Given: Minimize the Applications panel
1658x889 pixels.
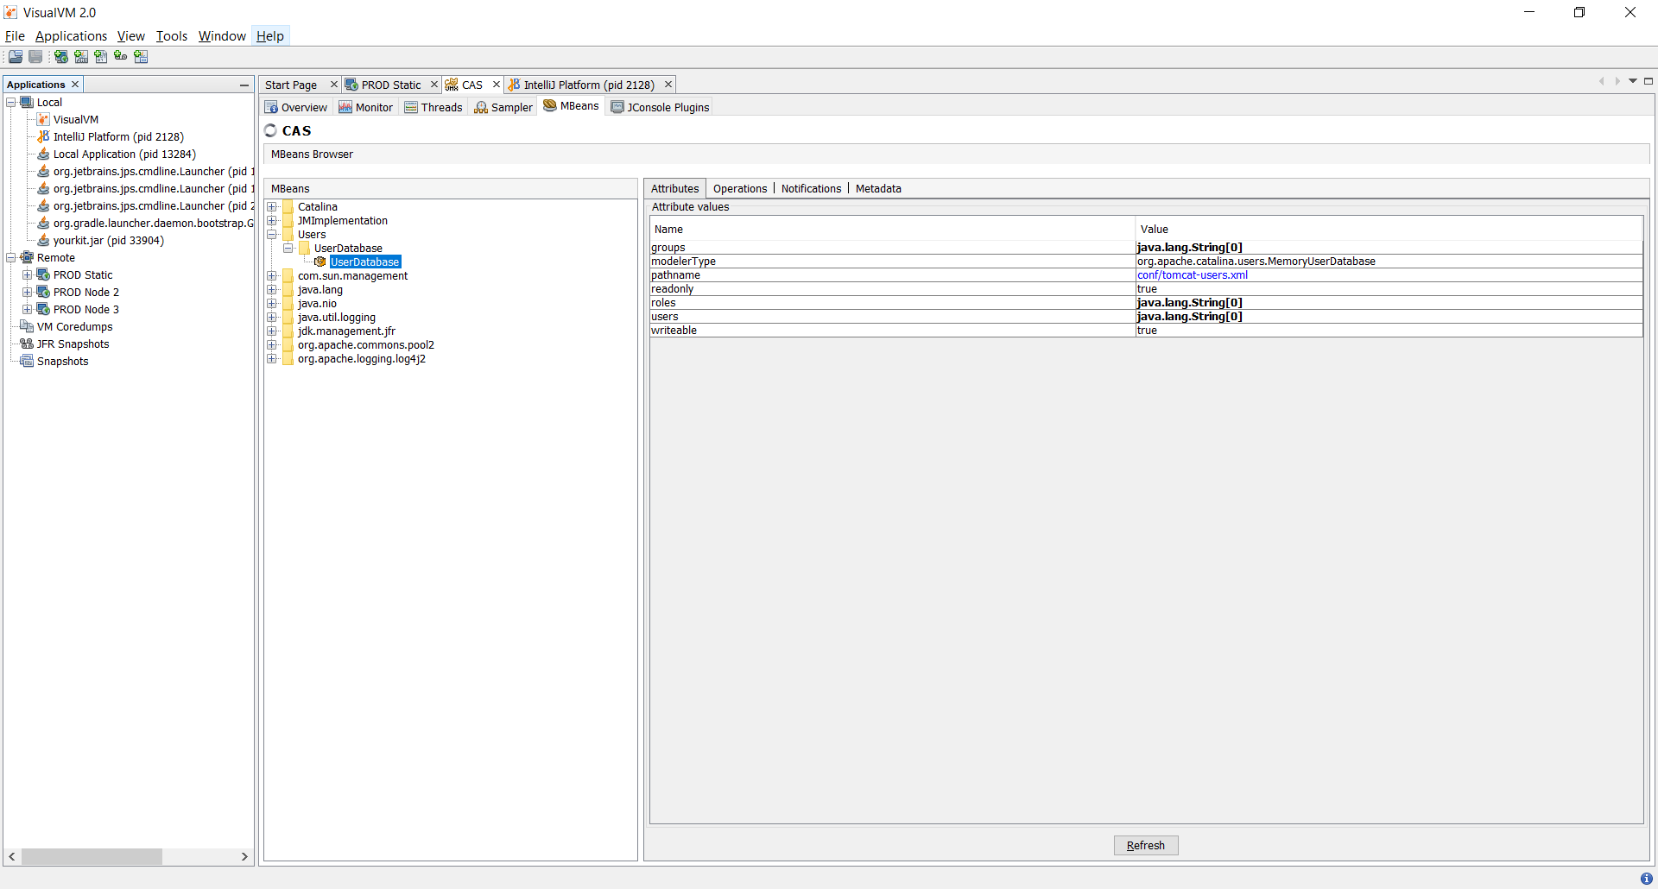Looking at the screenshot, I should 244,85.
